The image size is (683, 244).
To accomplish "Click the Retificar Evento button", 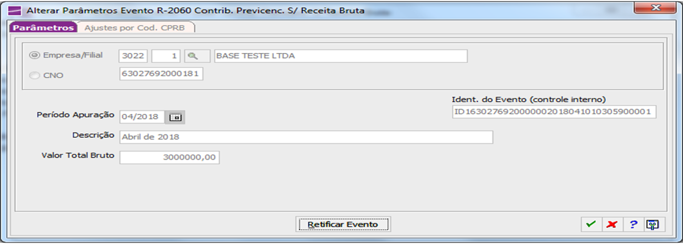I will click(343, 225).
